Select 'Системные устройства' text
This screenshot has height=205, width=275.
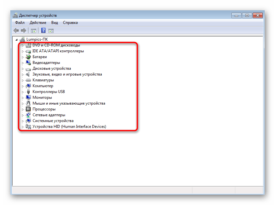53,121
